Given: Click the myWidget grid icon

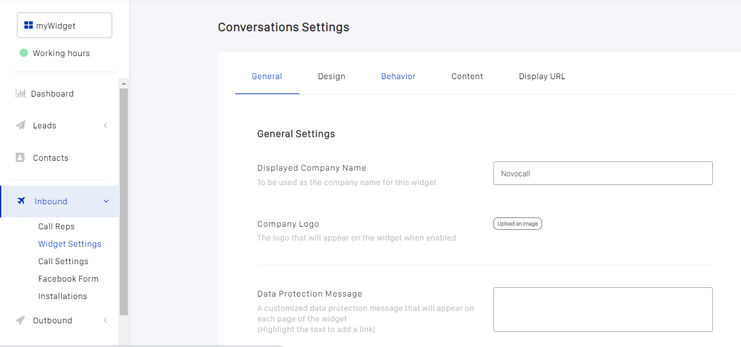Looking at the screenshot, I should 28,26.
